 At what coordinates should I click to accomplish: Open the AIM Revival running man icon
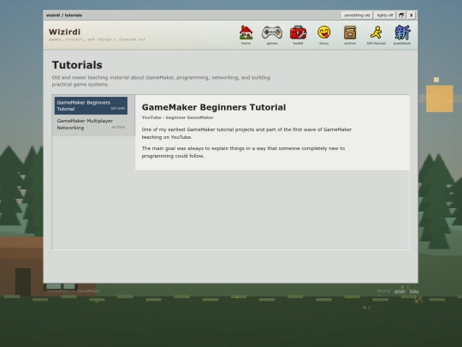click(x=376, y=35)
